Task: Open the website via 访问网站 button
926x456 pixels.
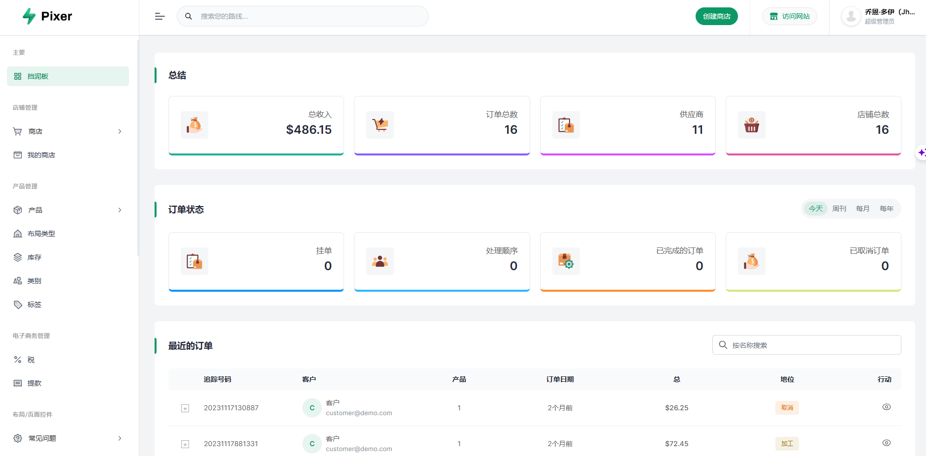Action: point(789,16)
